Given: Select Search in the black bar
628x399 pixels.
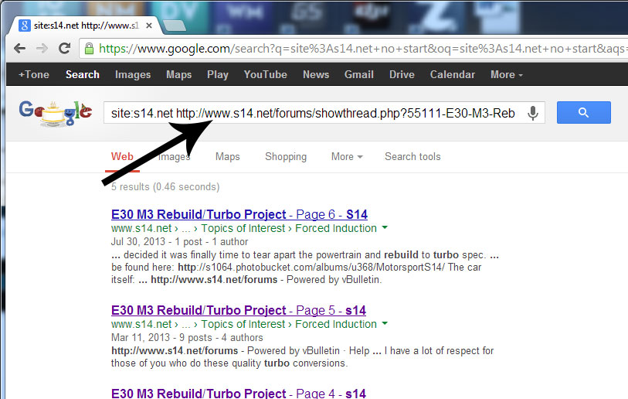Looking at the screenshot, I should [83, 74].
